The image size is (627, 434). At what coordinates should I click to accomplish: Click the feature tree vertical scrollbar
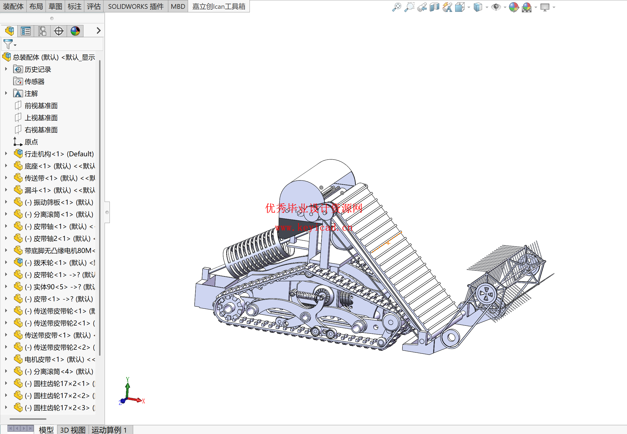point(100,207)
